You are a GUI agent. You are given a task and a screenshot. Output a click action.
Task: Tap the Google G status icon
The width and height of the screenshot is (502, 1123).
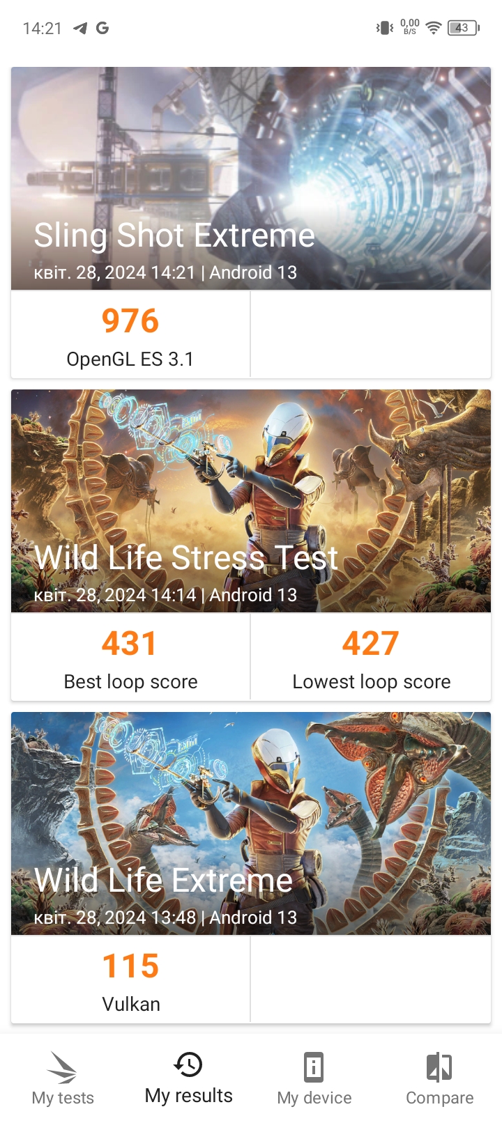pyautogui.click(x=102, y=29)
